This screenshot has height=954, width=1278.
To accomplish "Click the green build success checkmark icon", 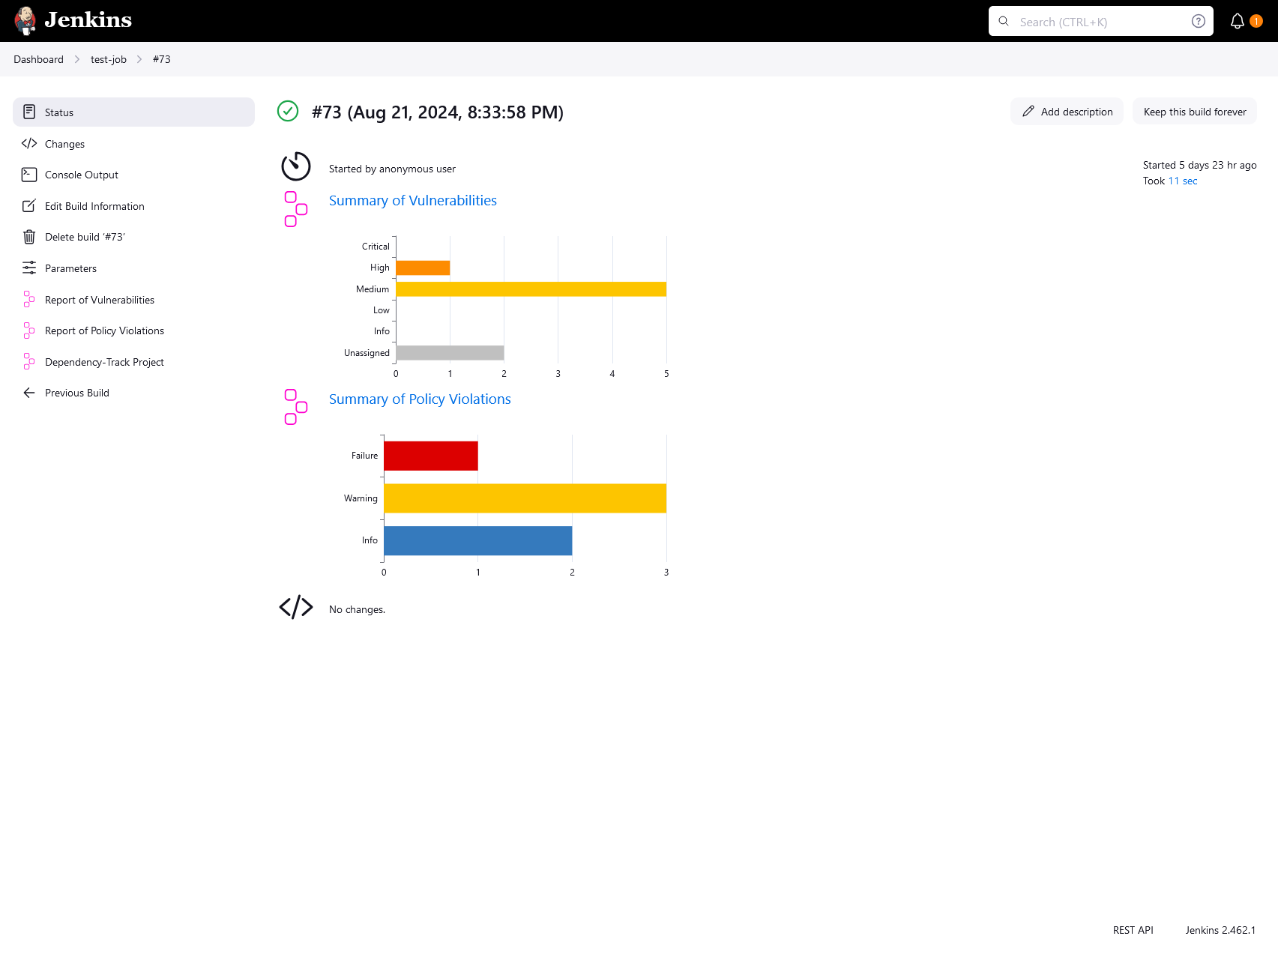I will click(288, 111).
